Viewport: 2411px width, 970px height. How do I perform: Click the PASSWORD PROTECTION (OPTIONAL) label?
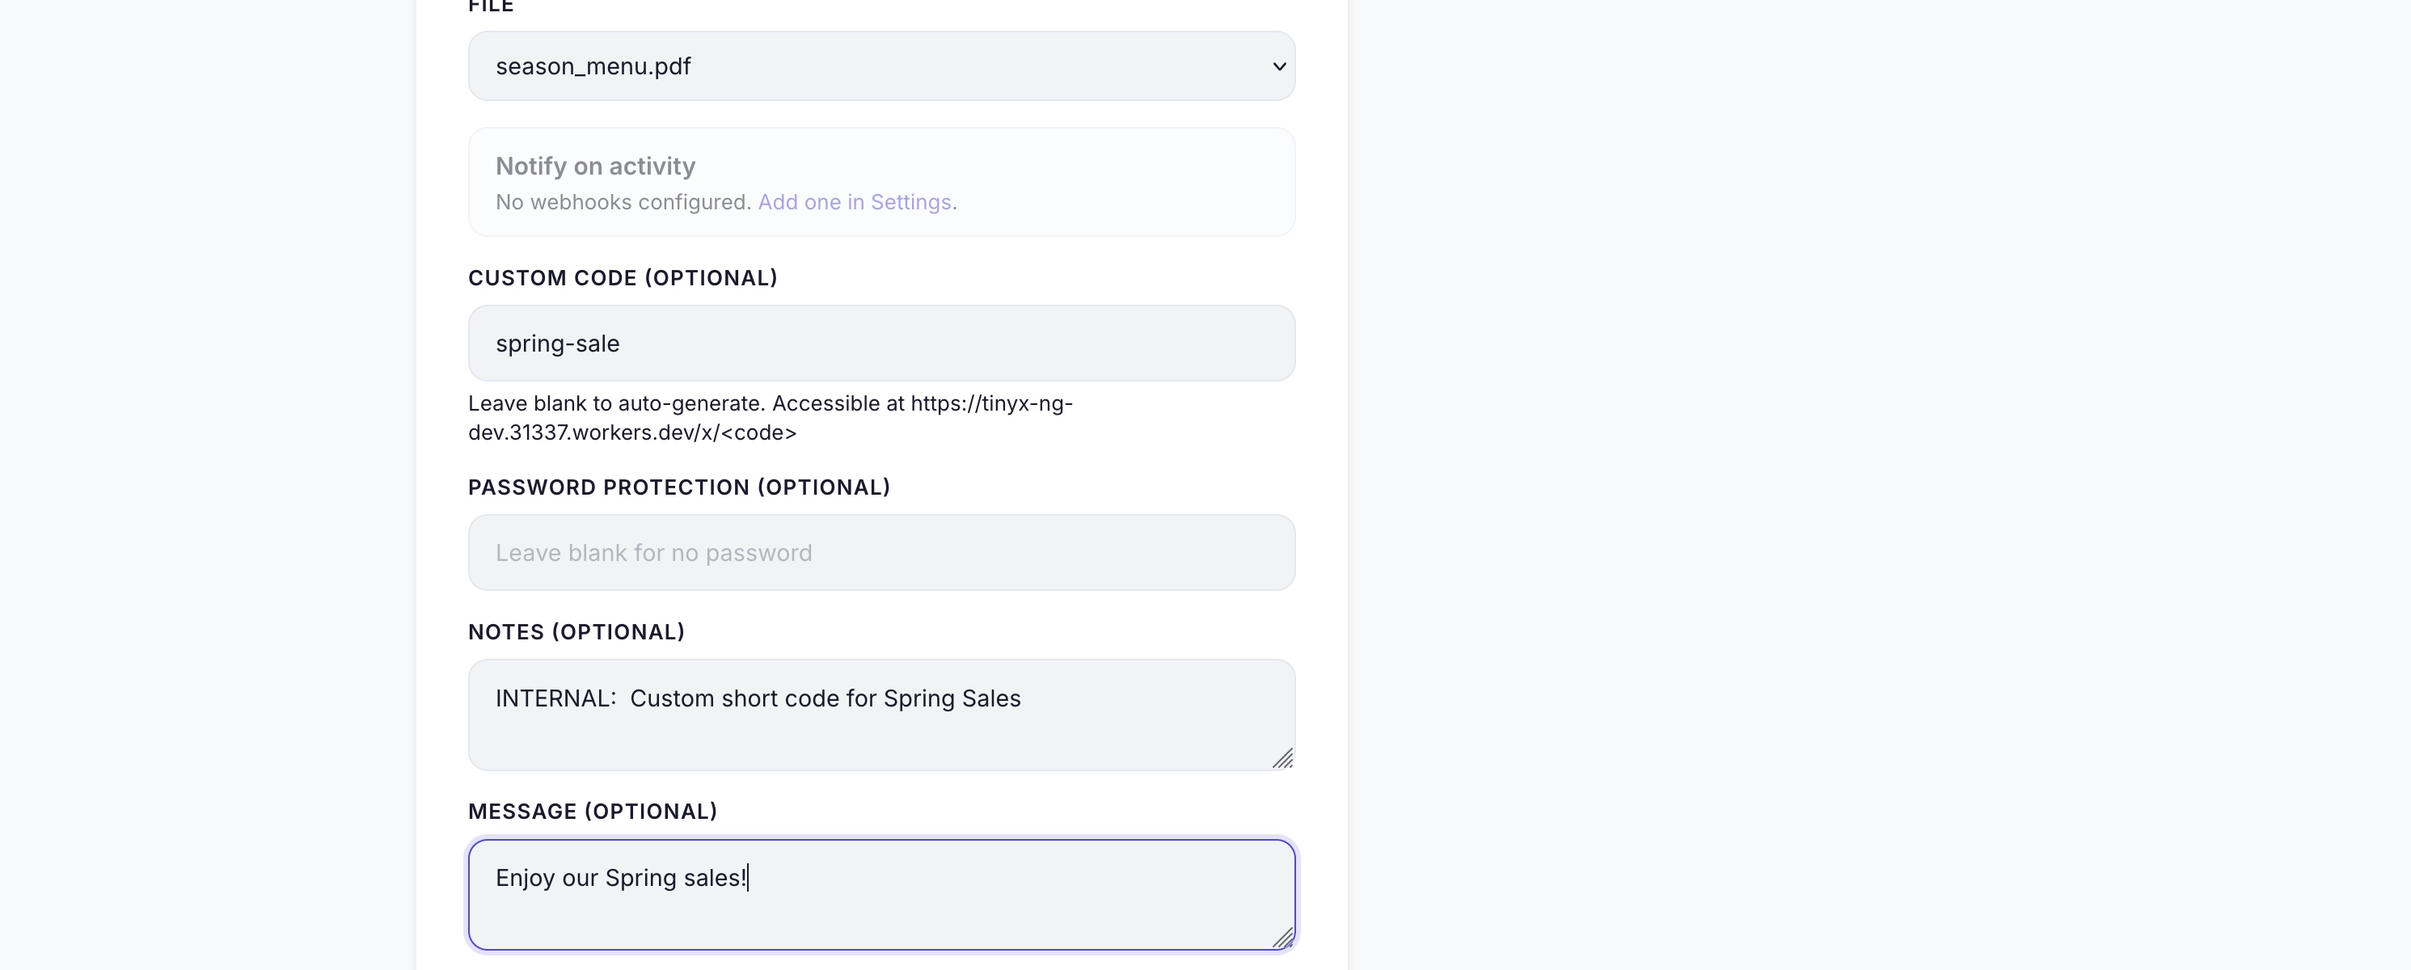pos(678,487)
